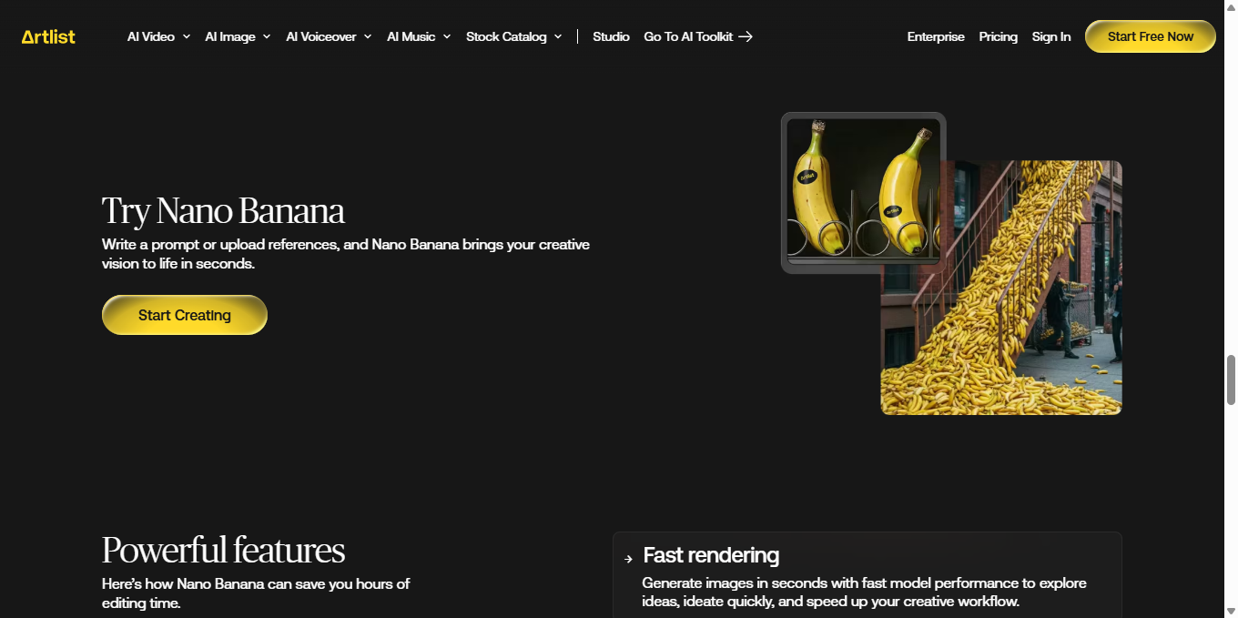The width and height of the screenshot is (1238, 618).
Task: Open the Pricing page
Action: (x=998, y=36)
